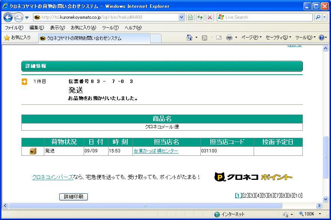Click the vertical scrollbar down arrow

pos(325,199)
